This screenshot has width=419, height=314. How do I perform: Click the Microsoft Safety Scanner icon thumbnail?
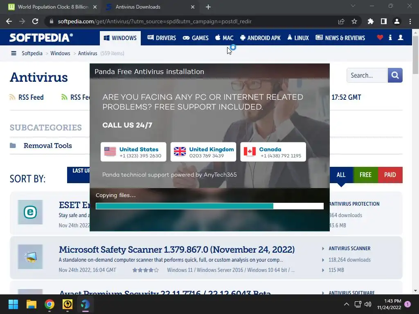click(30, 257)
